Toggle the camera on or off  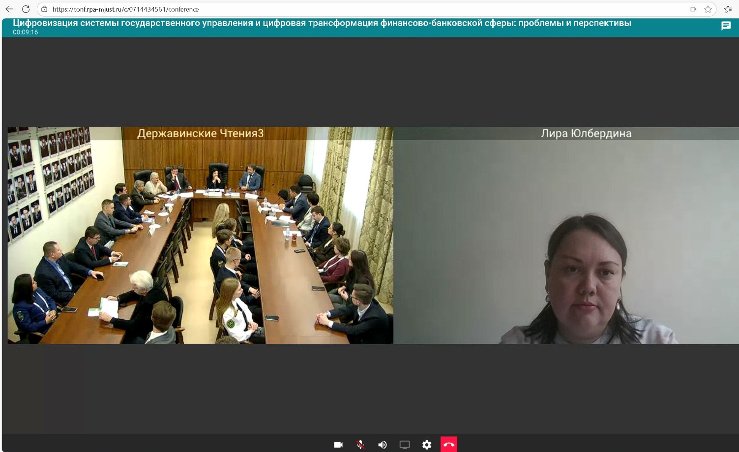click(x=338, y=445)
